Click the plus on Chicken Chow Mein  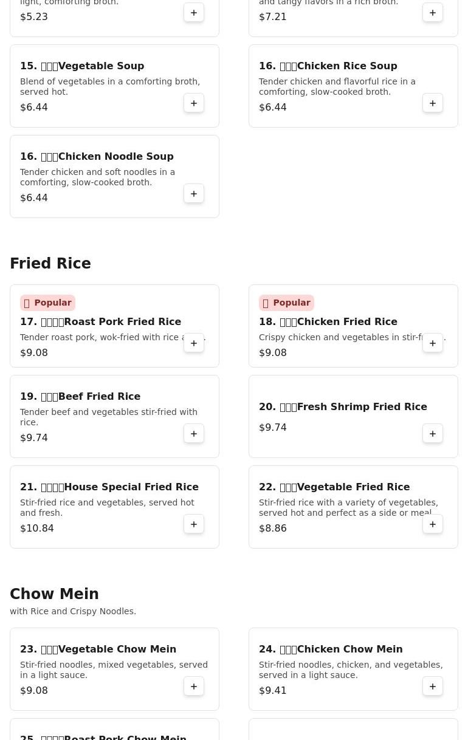tap(433, 687)
